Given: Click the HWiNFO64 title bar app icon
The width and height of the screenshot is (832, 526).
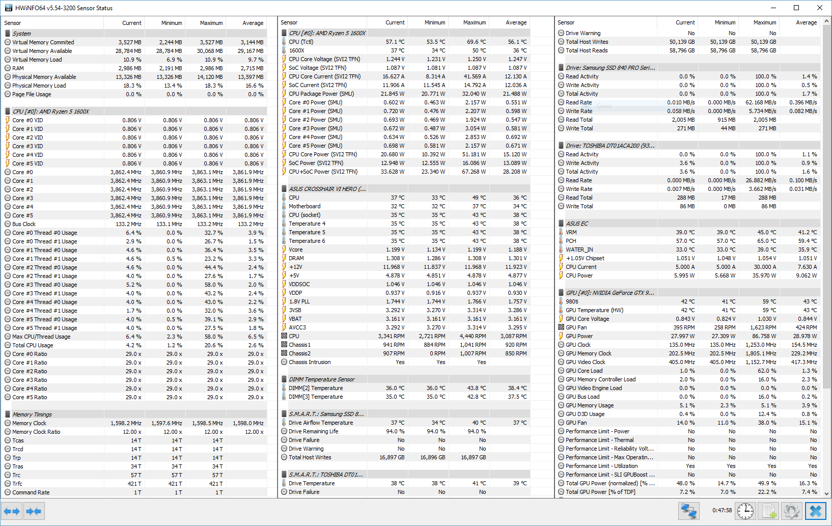Looking at the screenshot, I should [8, 8].
